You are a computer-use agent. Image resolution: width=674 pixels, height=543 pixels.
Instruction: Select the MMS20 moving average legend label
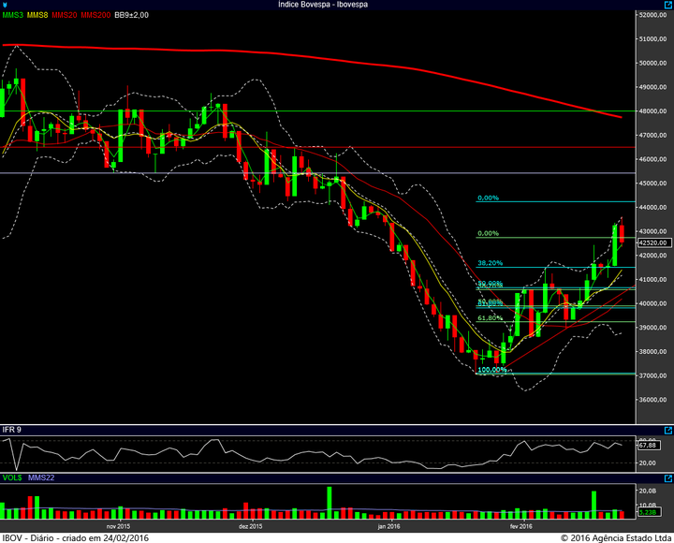(x=65, y=15)
